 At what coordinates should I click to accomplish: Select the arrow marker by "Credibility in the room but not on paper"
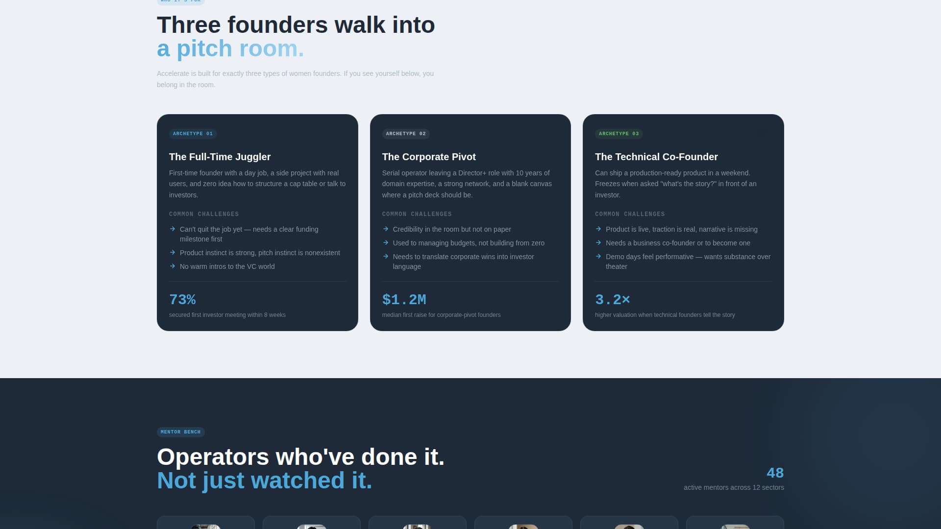click(386, 229)
